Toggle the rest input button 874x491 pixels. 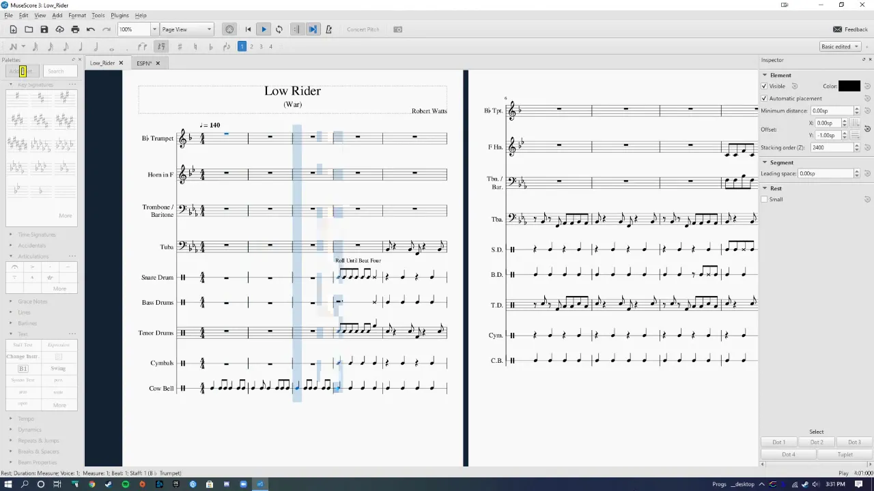point(161,46)
